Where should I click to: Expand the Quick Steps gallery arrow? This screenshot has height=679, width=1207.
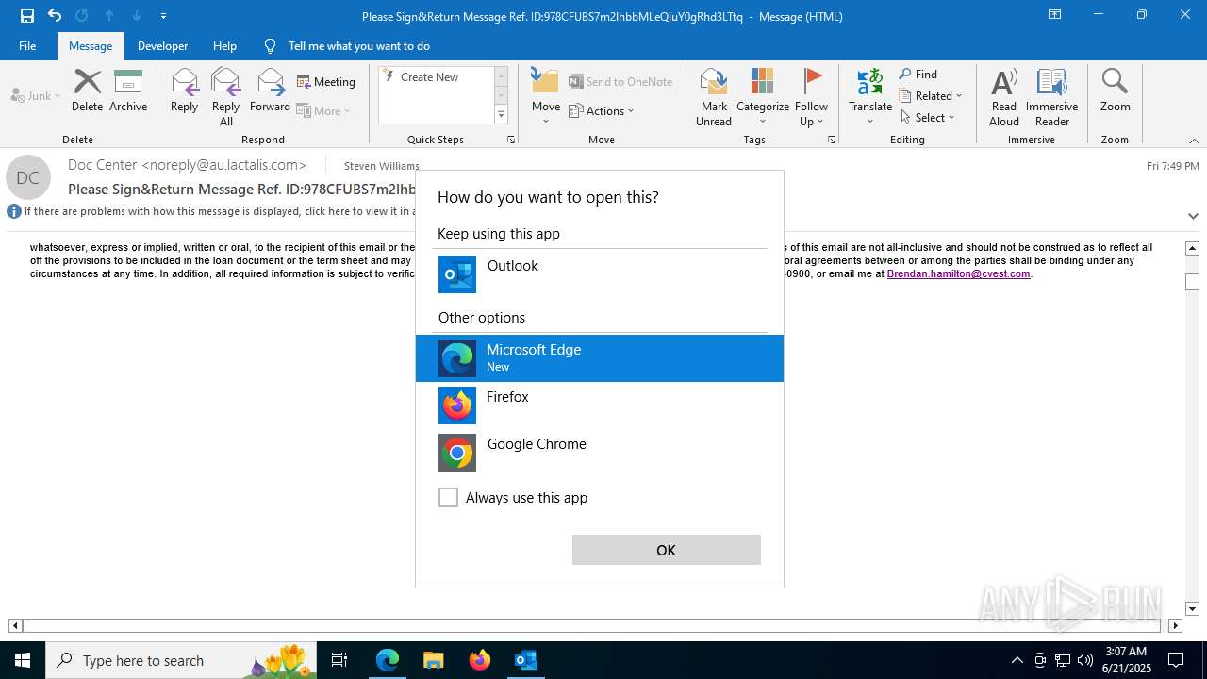tap(502, 115)
